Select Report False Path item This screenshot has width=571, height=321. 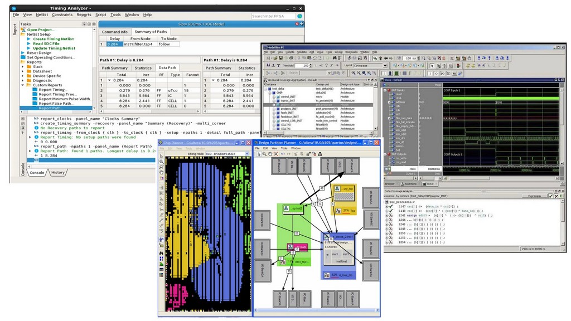click(55, 103)
